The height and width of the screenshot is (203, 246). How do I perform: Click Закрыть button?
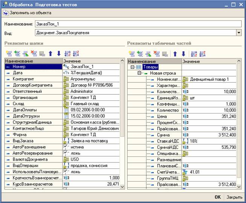234,197
